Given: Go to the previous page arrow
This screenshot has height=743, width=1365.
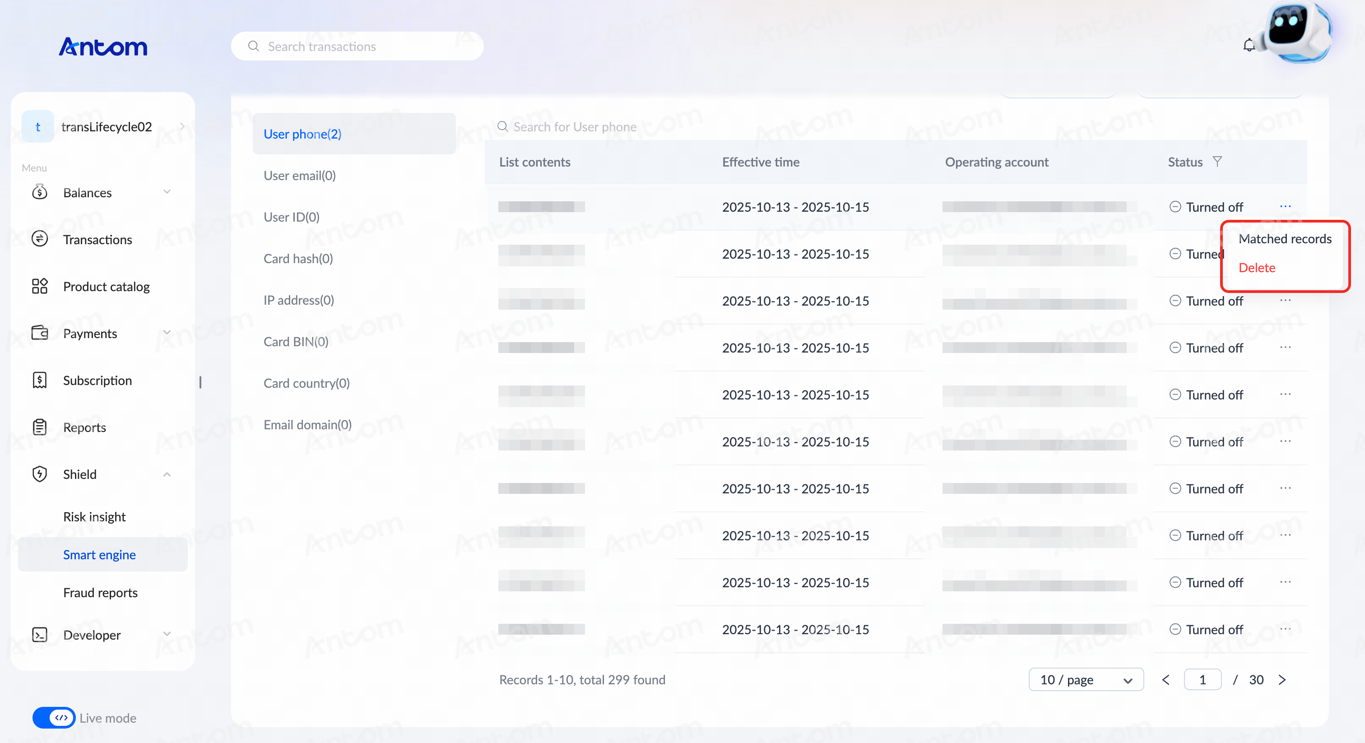Looking at the screenshot, I should point(1166,680).
